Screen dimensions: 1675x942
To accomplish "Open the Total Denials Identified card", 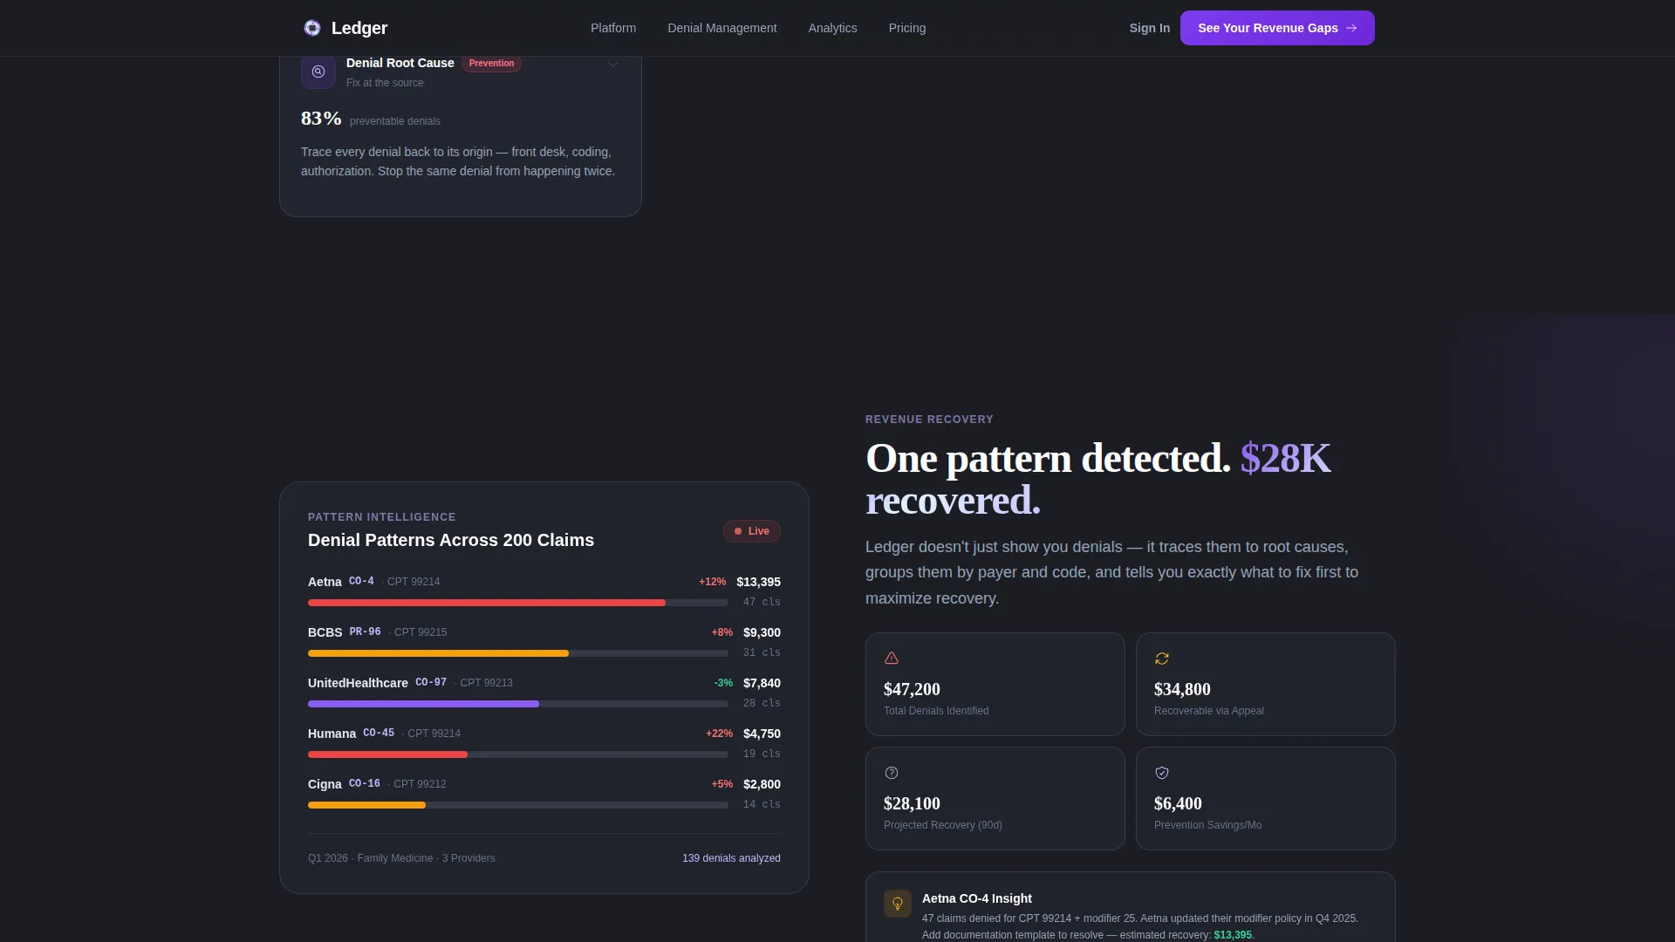I will click(995, 684).
